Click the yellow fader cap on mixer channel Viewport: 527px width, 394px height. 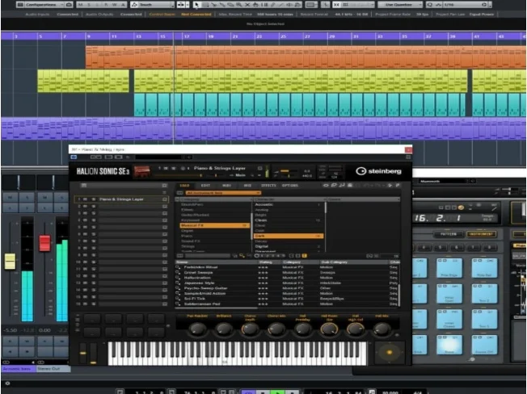[x=10, y=262]
